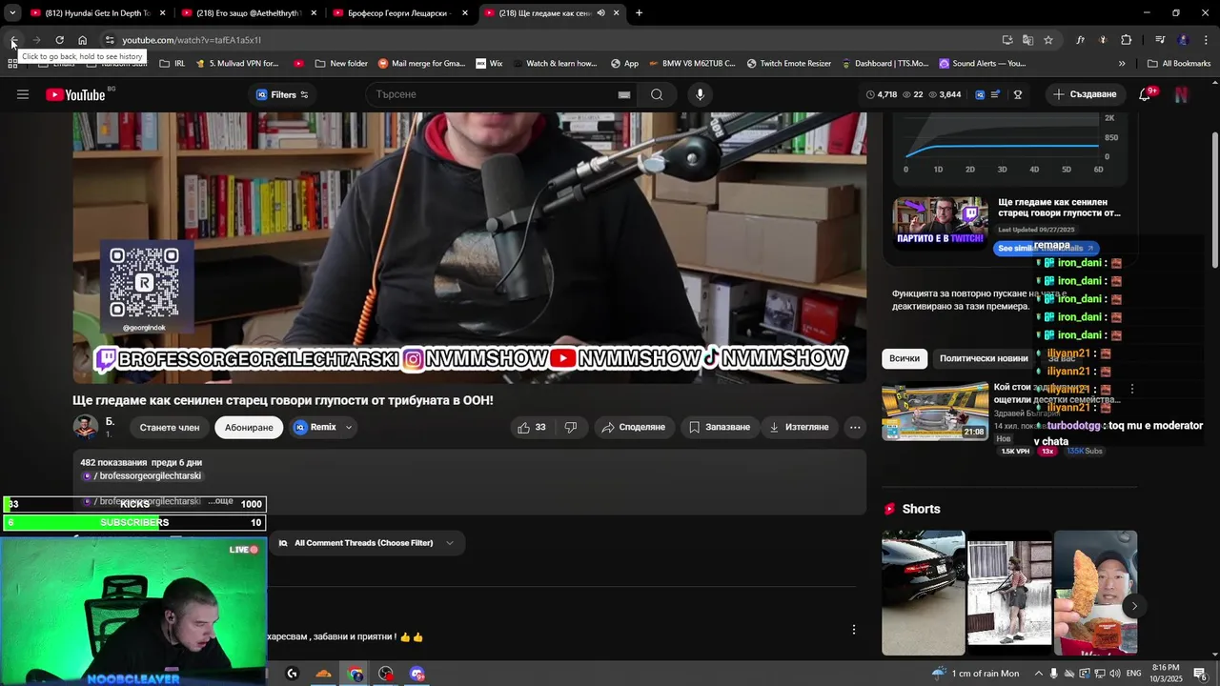This screenshot has width=1220, height=686.
Task: Open the Партито е в Twitch thumbnail
Action: [940, 222]
